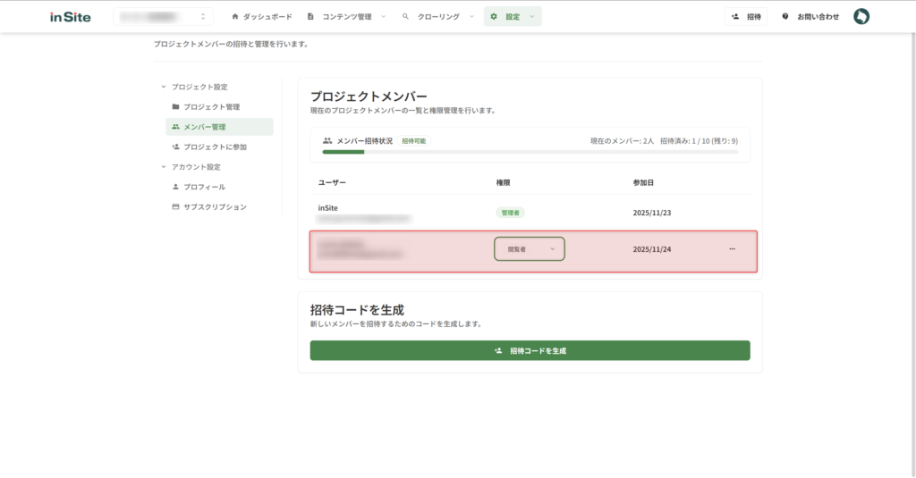Screen dimensions: 916x478
Task: Expand the コンテンツ管理 chevron
Action: click(383, 17)
